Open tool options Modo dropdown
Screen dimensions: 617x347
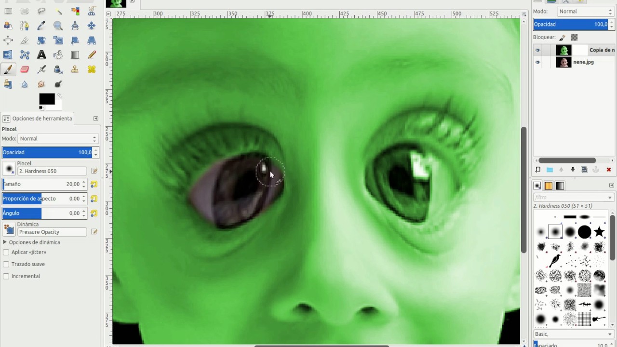pos(58,138)
